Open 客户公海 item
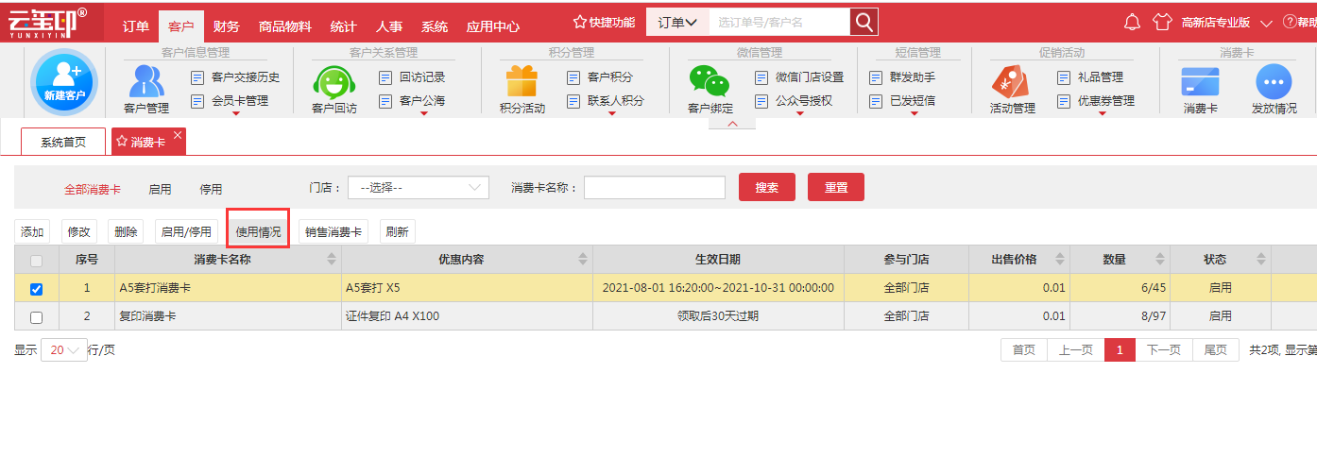Screen dimensions: 1317x458 point(412,101)
